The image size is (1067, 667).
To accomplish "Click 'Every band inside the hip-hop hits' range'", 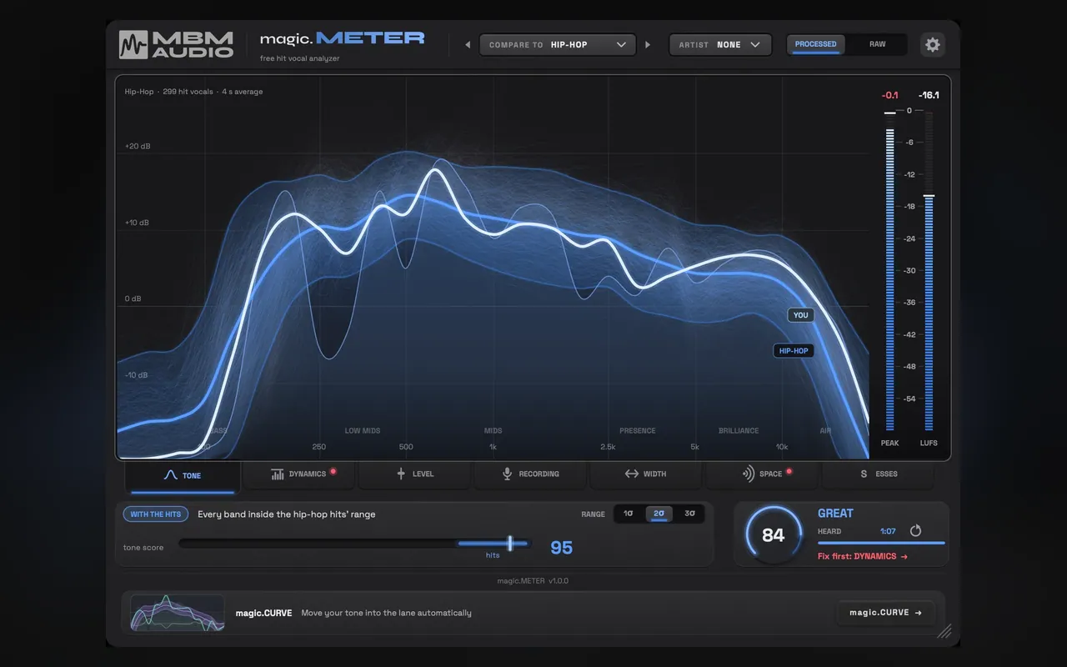I will [287, 514].
